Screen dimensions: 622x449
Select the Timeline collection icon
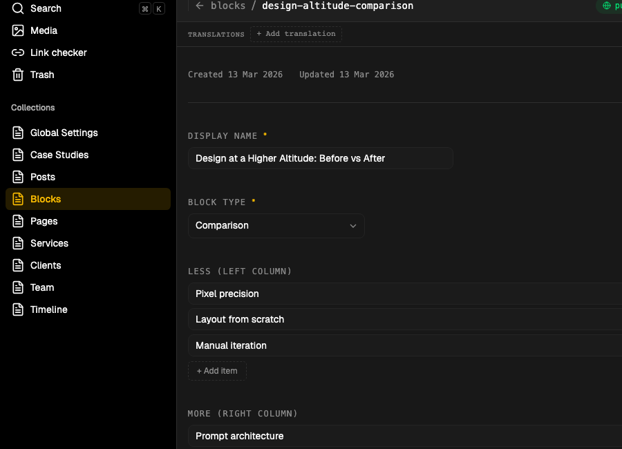click(x=17, y=309)
